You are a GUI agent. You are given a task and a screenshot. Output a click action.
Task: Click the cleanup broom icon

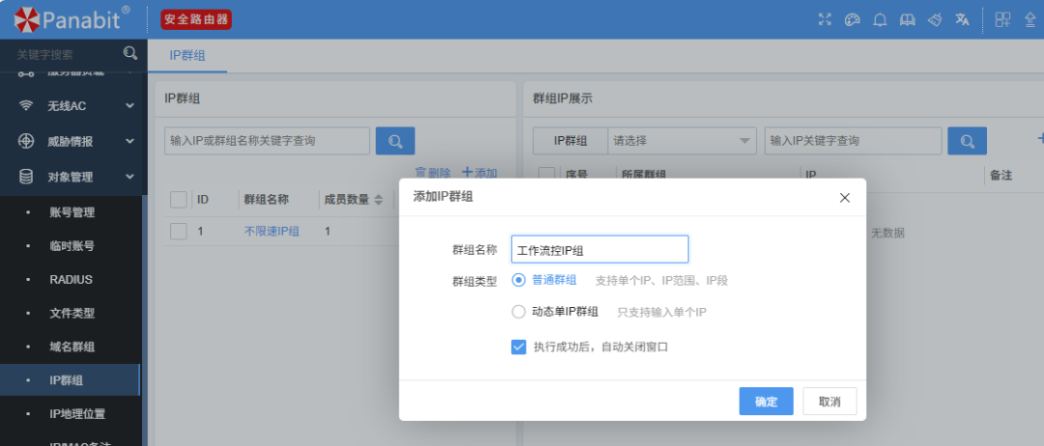pyautogui.click(x=935, y=20)
